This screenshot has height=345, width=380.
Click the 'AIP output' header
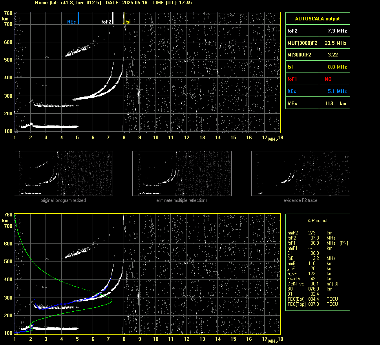318,221
